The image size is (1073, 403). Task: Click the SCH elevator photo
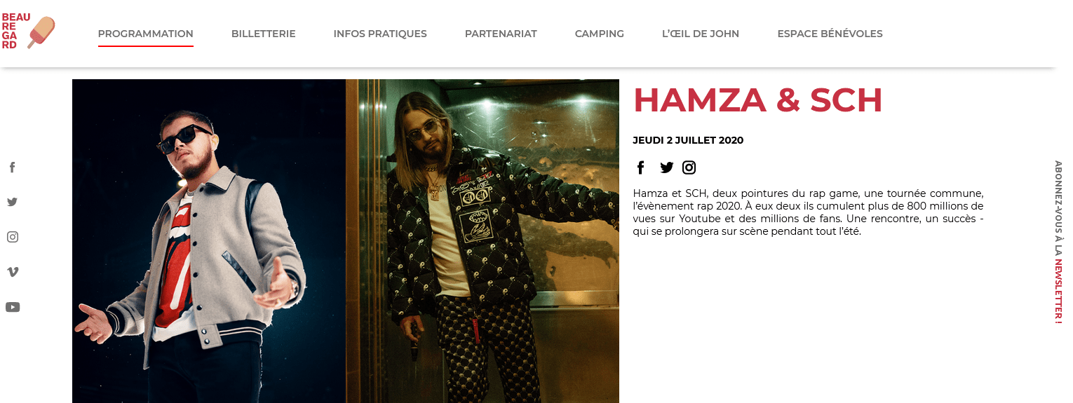click(482, 241)
